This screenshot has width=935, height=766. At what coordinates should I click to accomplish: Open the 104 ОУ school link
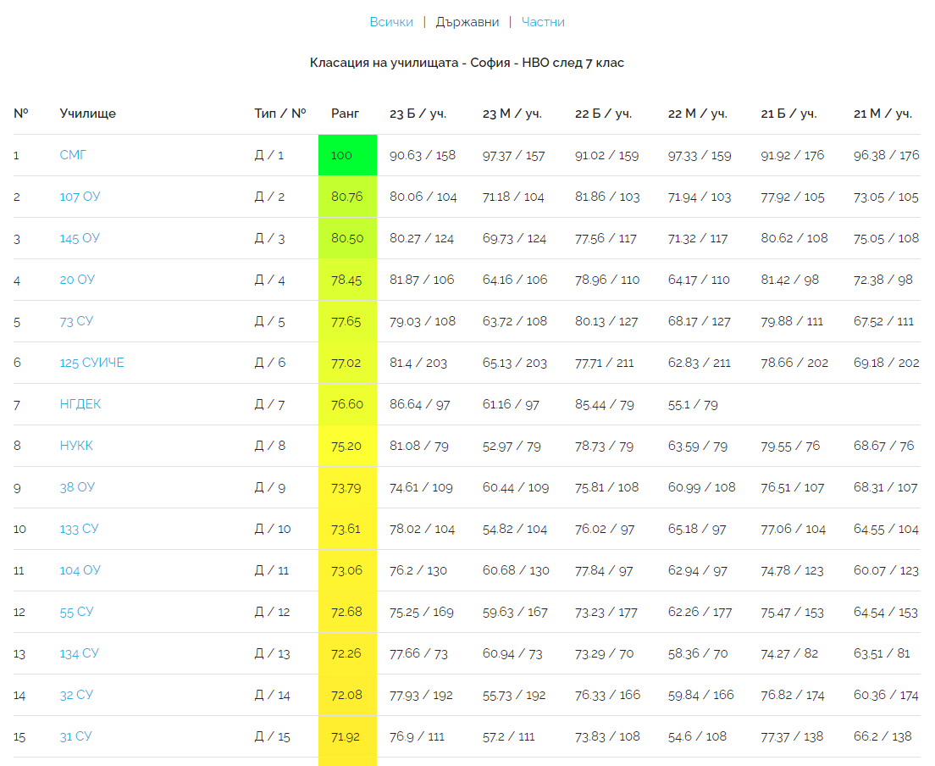point(80,570)
